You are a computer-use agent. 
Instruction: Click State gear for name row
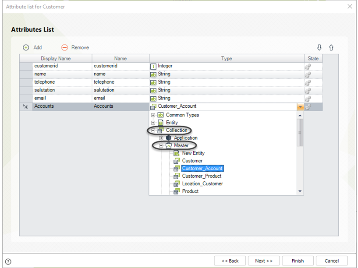[x=308, y=74]
